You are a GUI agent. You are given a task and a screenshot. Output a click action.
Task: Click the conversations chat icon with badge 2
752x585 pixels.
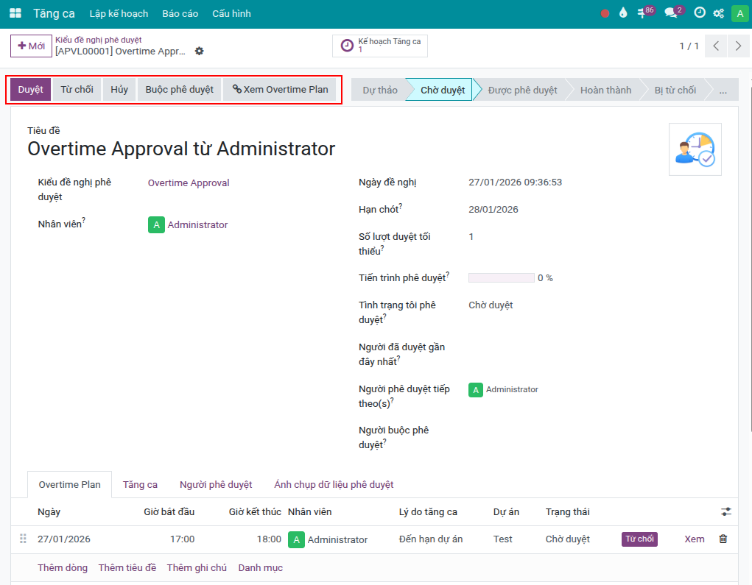pos(672,13)
